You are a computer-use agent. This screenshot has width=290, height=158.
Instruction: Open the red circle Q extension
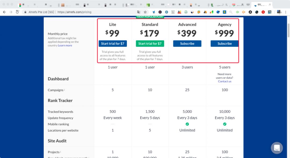[x=263, y=12]
